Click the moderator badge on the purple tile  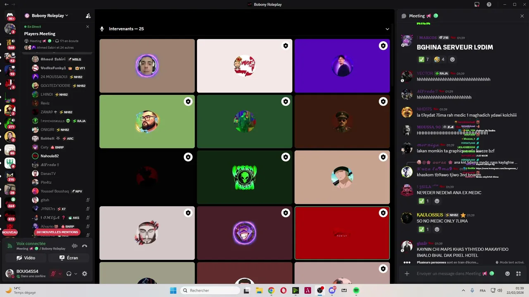(x=383, y=46)
